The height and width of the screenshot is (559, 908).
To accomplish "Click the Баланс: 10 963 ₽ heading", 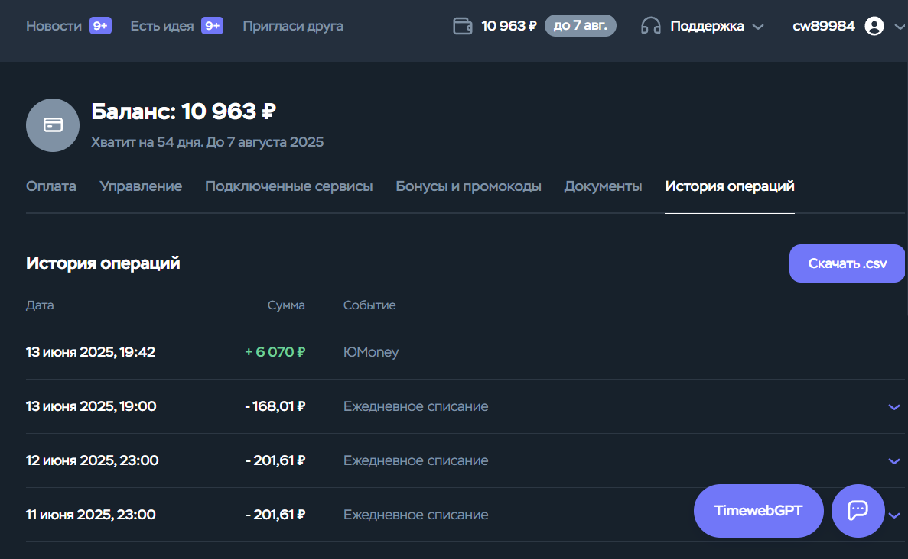I will (184, 111).
